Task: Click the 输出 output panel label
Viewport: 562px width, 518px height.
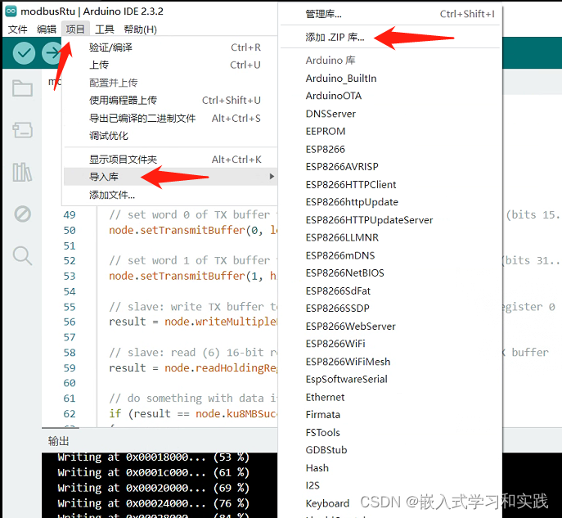Action: (x=58, y=441)
